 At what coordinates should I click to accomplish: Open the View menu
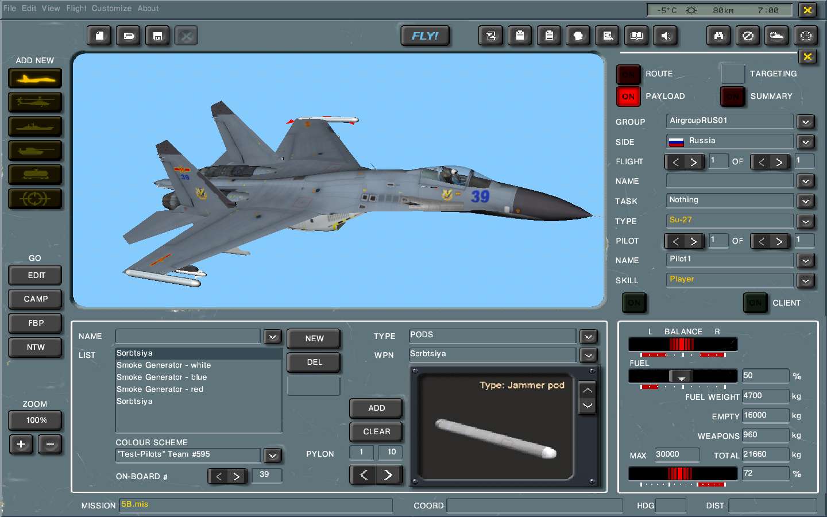(x=51, y=8)
